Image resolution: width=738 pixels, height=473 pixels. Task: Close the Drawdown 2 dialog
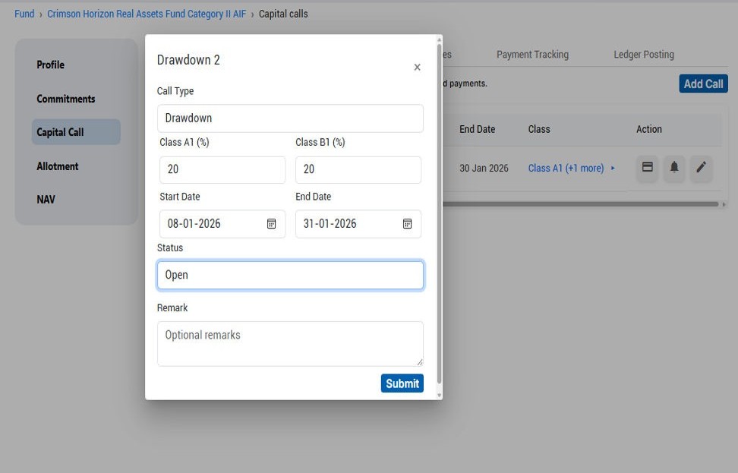[417, 67]
